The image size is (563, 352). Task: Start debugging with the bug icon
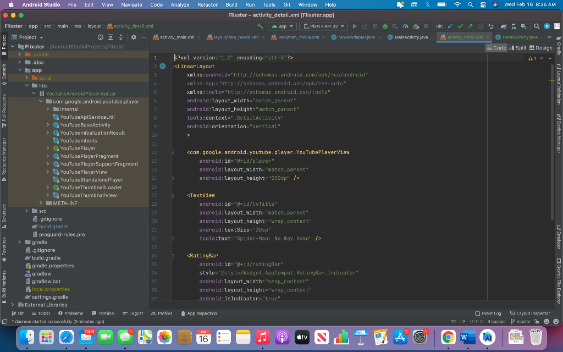(385, 26)
